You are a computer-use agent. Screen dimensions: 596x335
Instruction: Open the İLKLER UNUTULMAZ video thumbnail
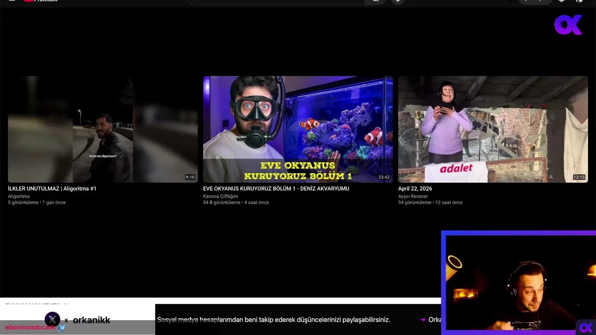pos(103,129)
